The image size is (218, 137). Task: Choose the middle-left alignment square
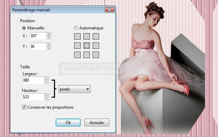coord(77,45)
